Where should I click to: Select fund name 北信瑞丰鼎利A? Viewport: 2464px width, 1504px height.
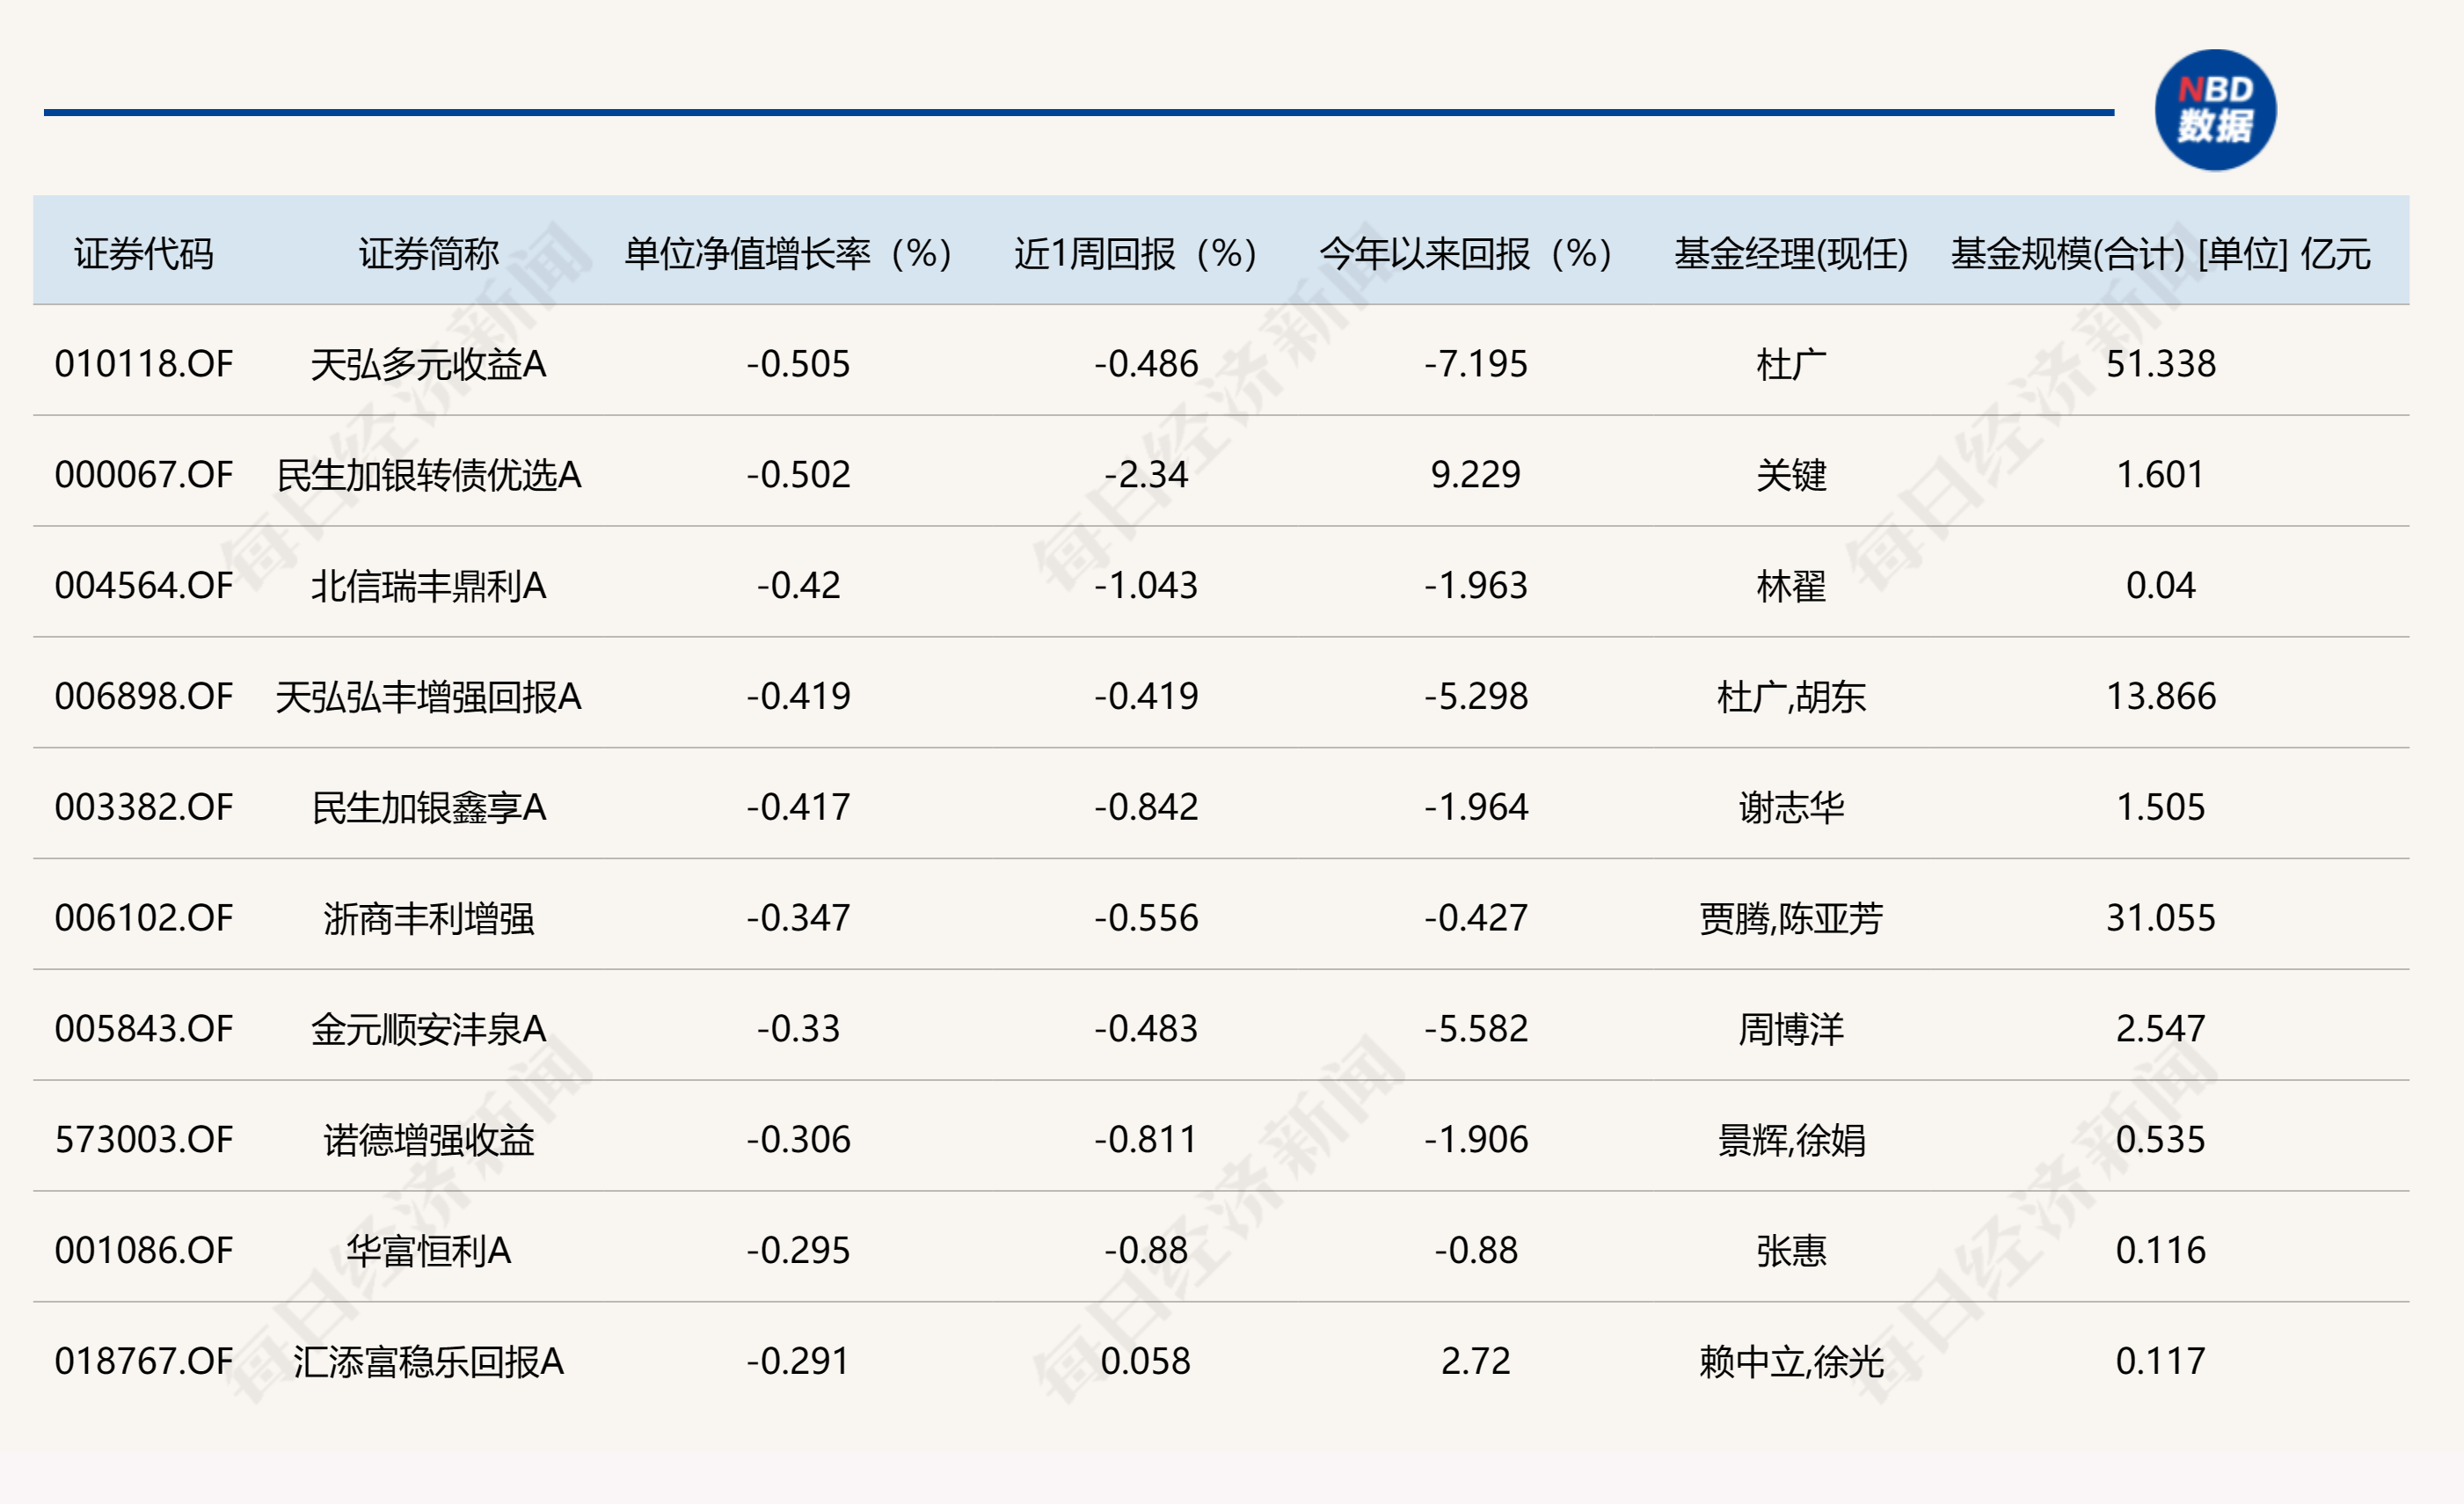429,586
